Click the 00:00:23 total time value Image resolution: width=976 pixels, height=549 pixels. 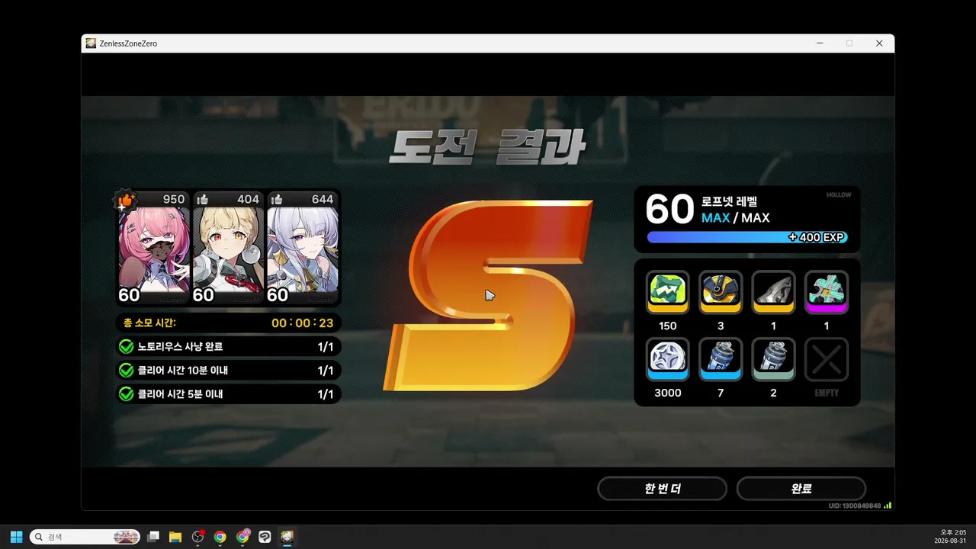point(303,323)
